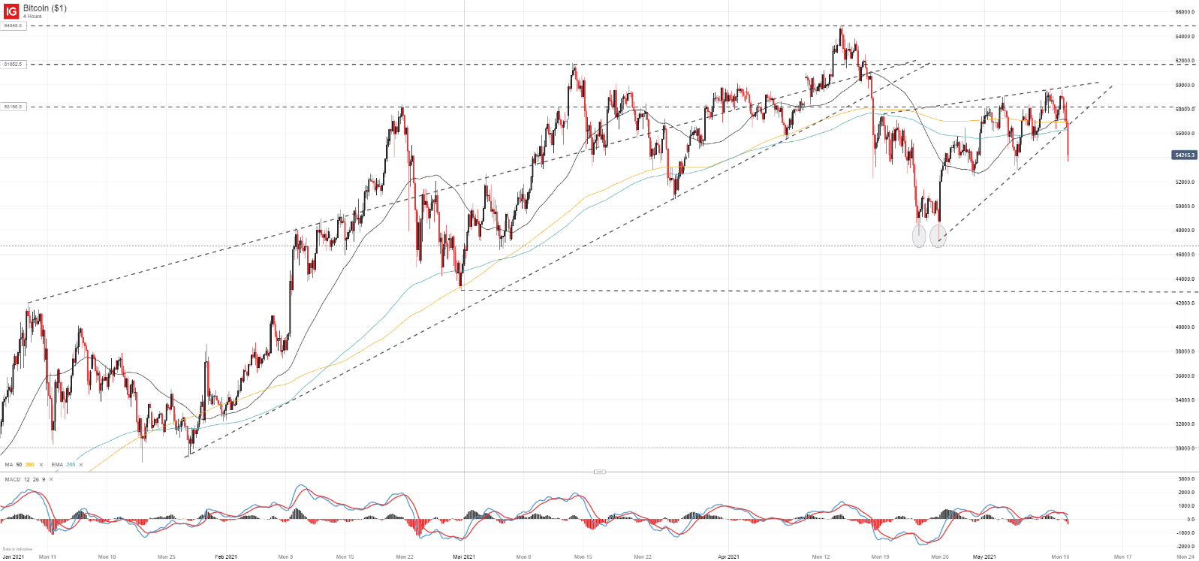1199x561 pixels.
Task: Select the left ellipse marking the April low
Action: point(919,236)
